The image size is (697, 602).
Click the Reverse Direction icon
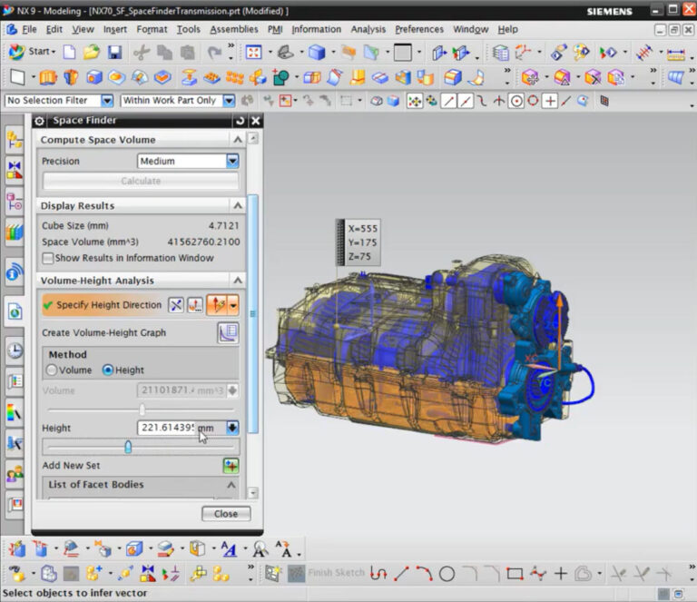click(176, 305)
